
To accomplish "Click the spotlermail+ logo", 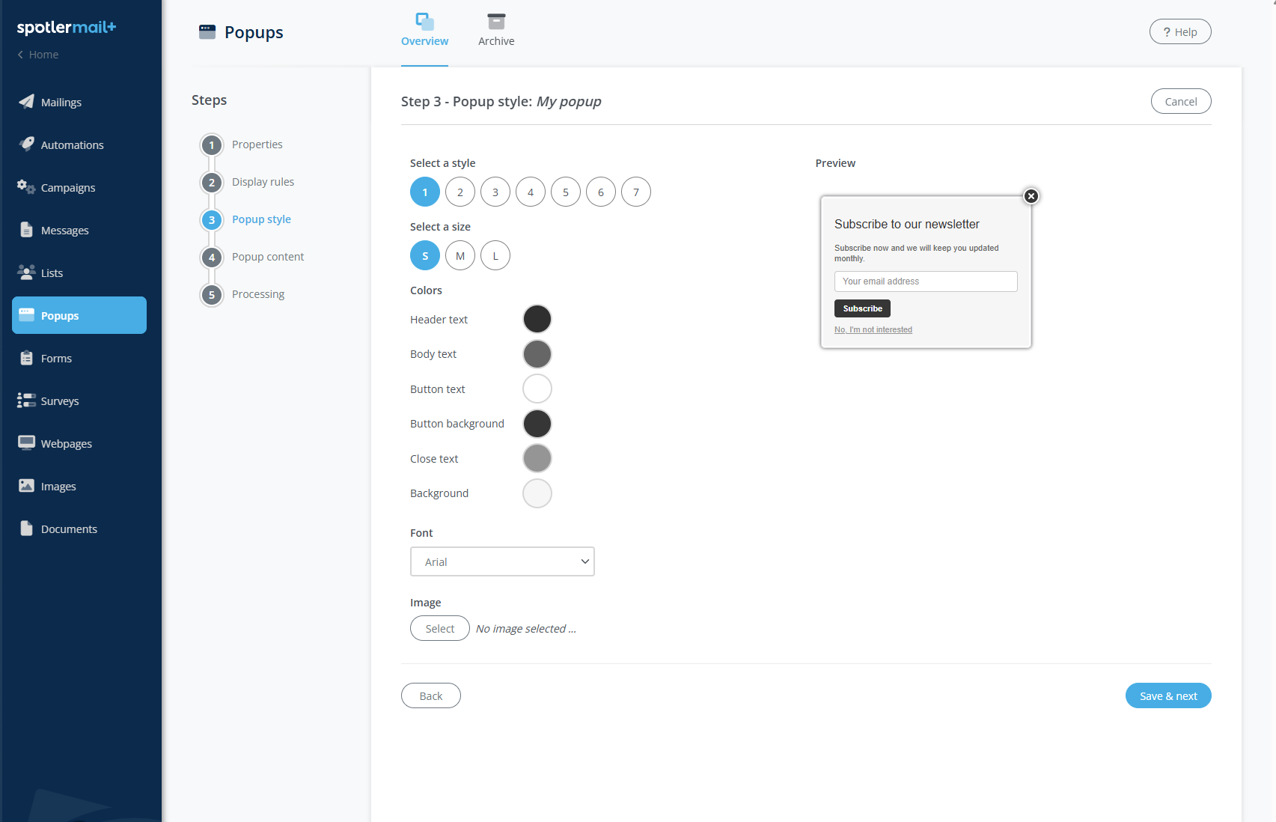I will [x=67, y=28].
